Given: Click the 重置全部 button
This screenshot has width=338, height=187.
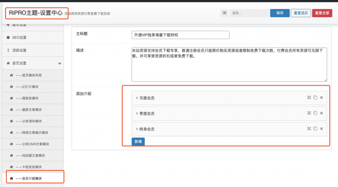Looking at the screenshot, I should coord(322,13).
